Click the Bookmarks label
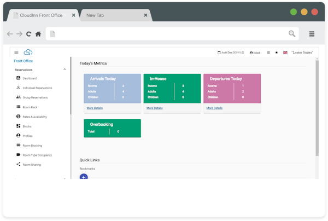Viewport: 328px width, 221px height. 87,168
